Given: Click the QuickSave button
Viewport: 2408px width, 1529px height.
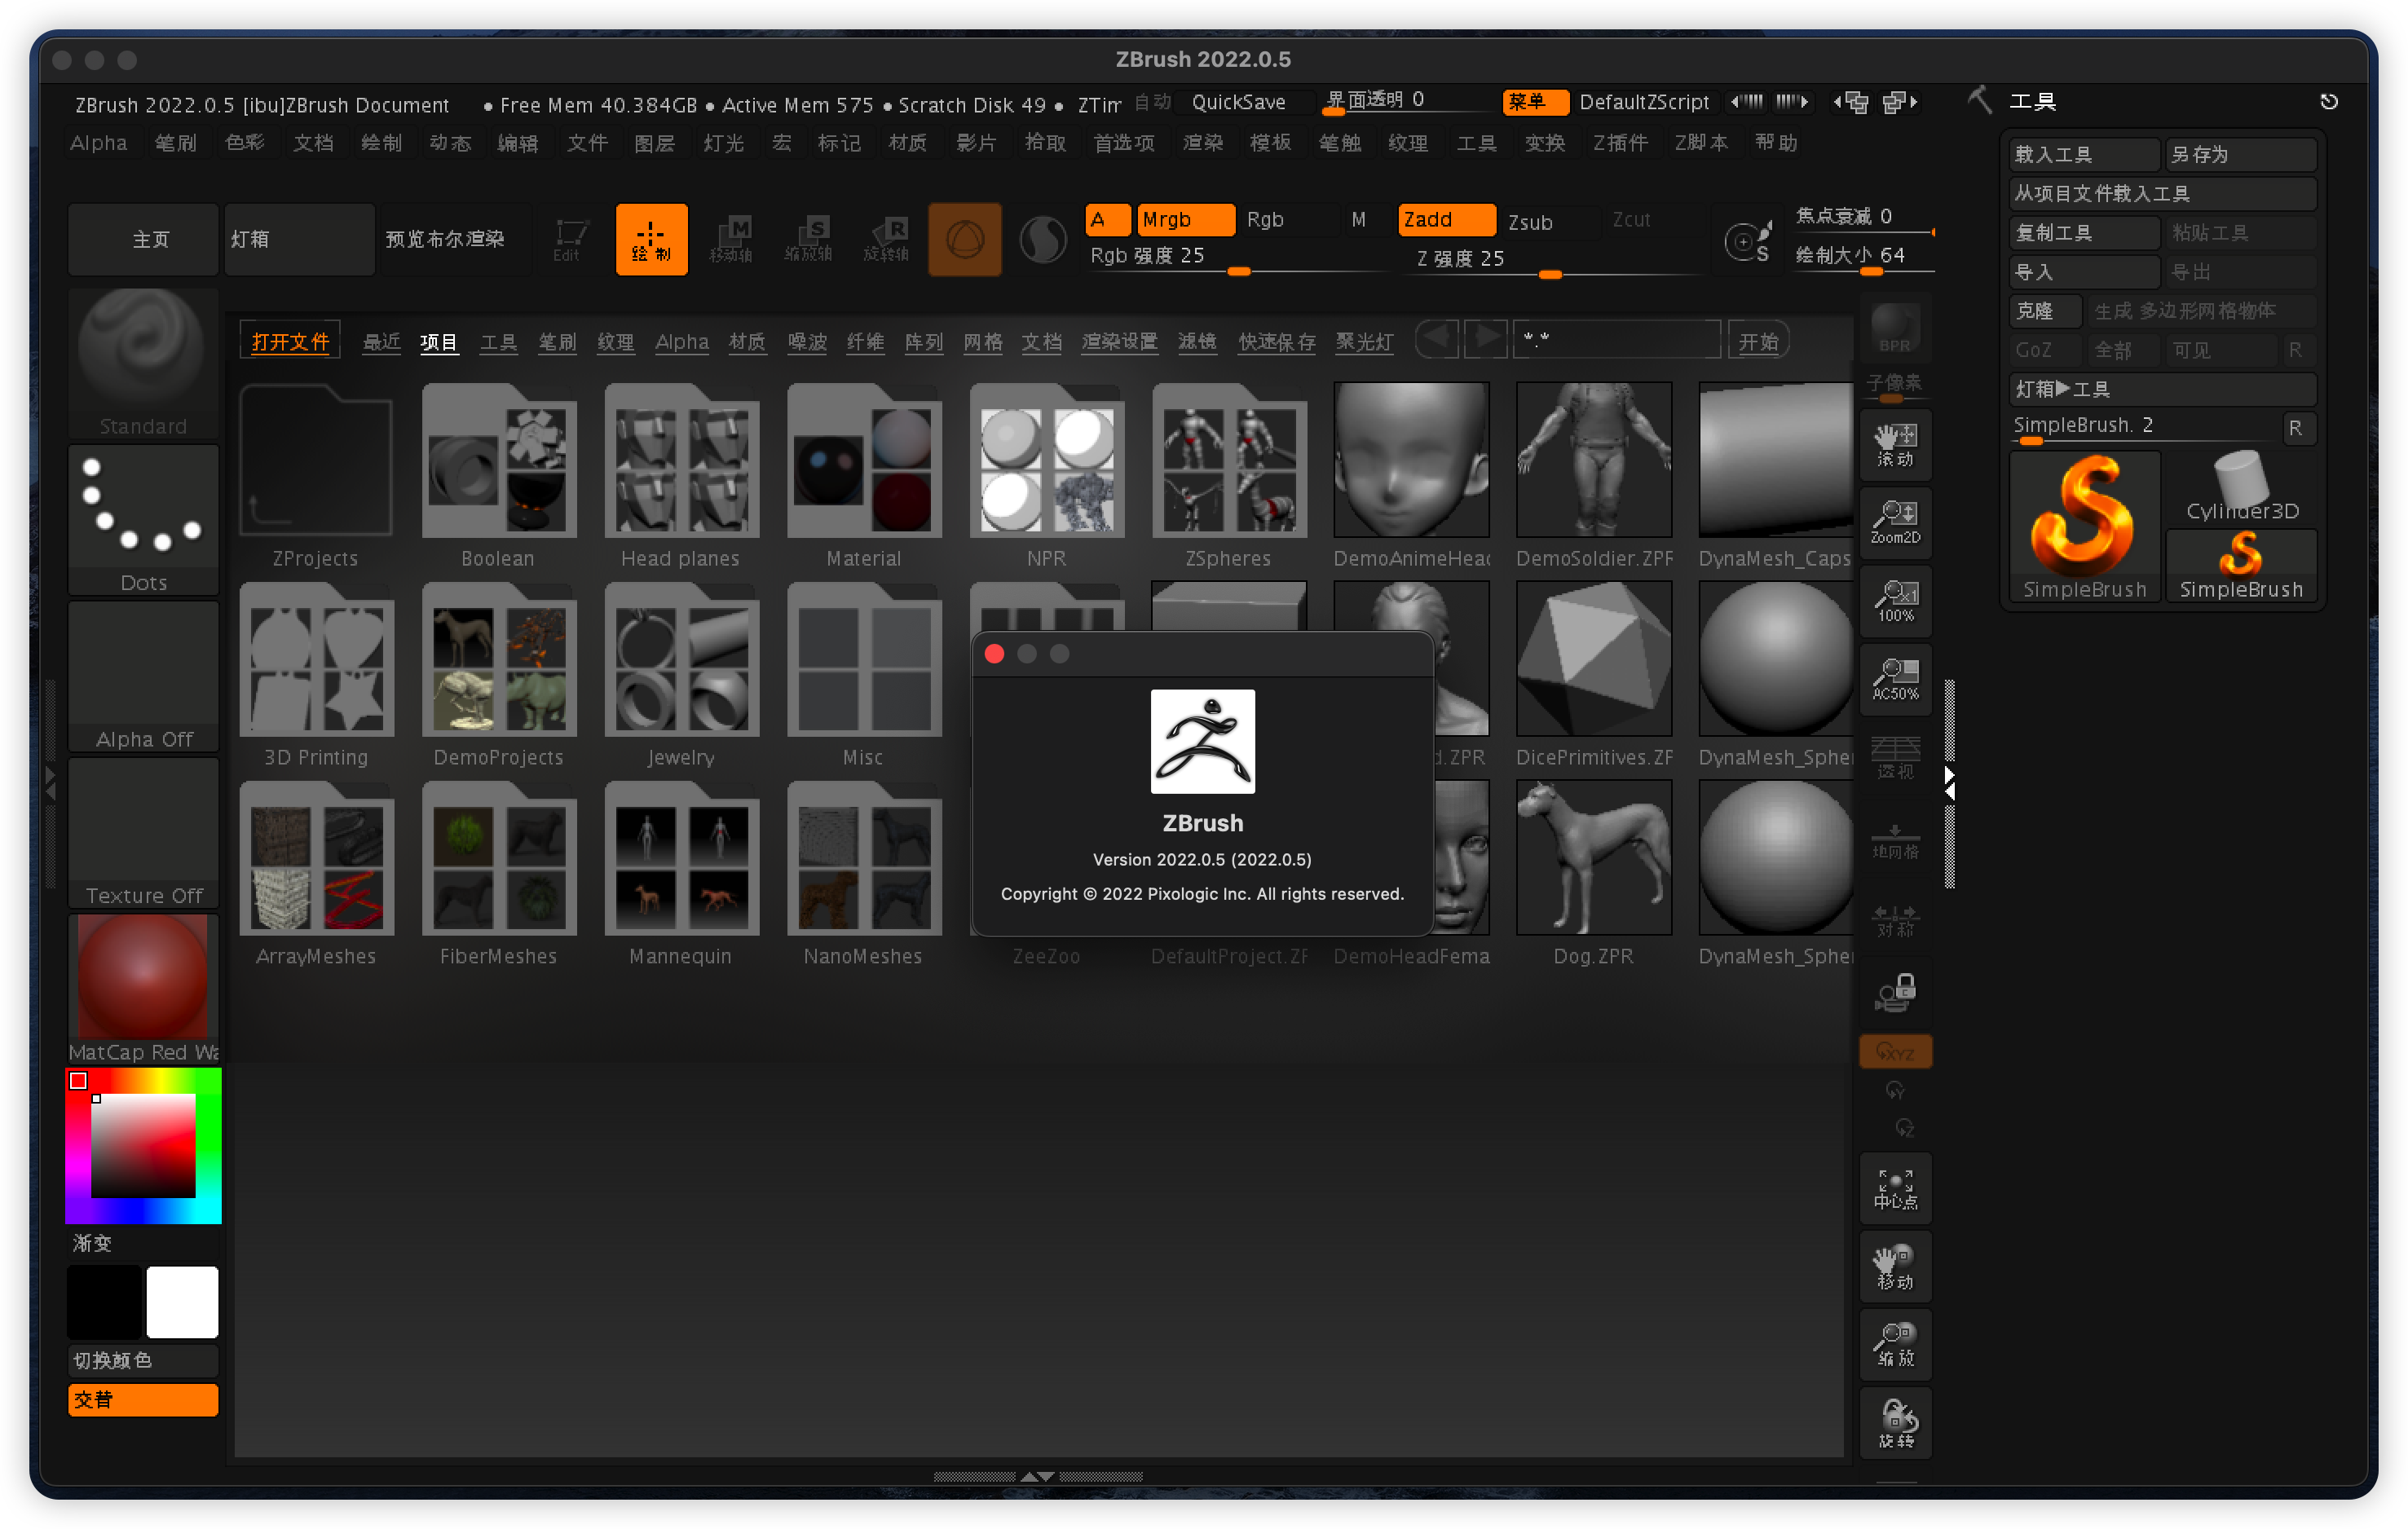Looking at the screenshot, I should 1239,102.
